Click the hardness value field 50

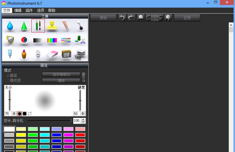(x=77, y=114)
